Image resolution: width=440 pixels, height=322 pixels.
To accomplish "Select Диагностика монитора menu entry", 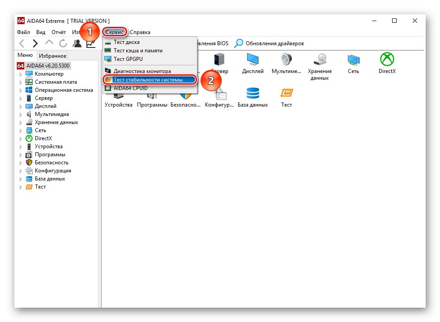I will (150, 71).
